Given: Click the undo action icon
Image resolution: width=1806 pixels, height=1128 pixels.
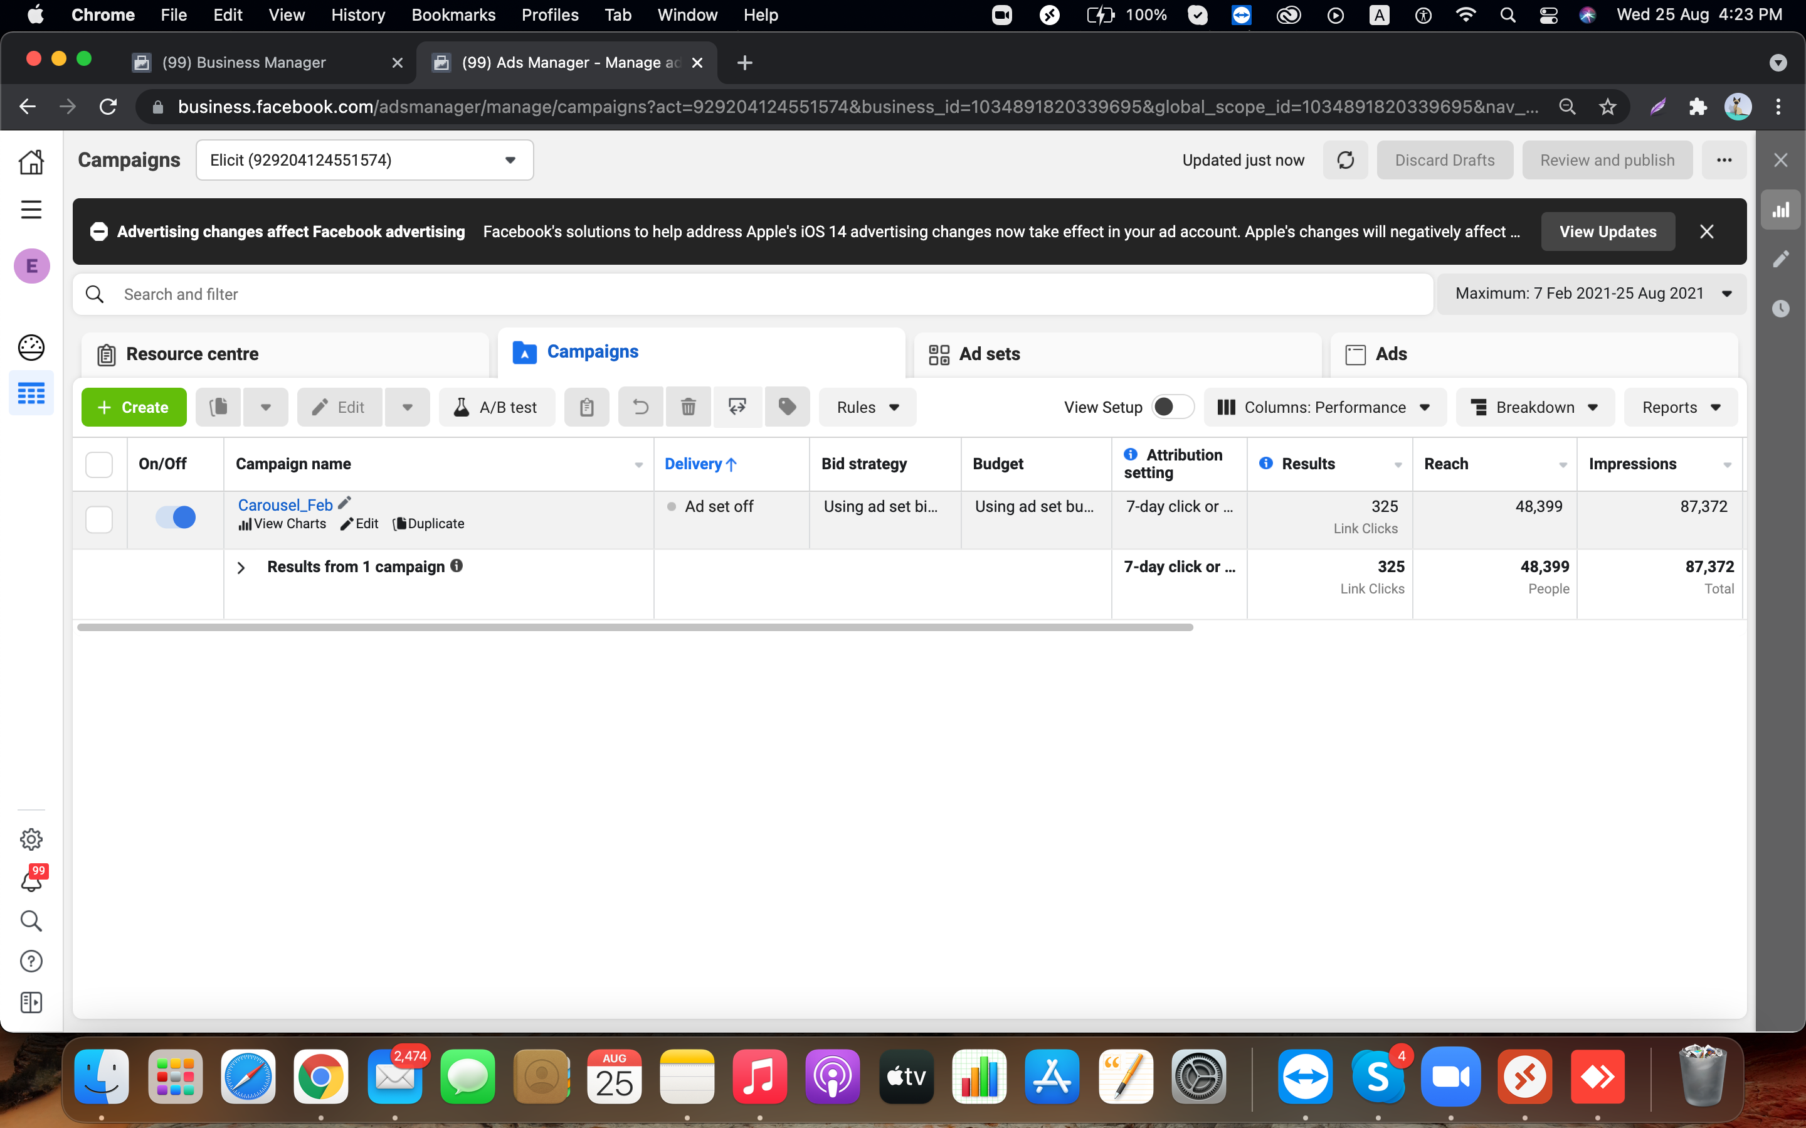Looking at the screenshot, I should pyautogui.click(x=640, y=407).
